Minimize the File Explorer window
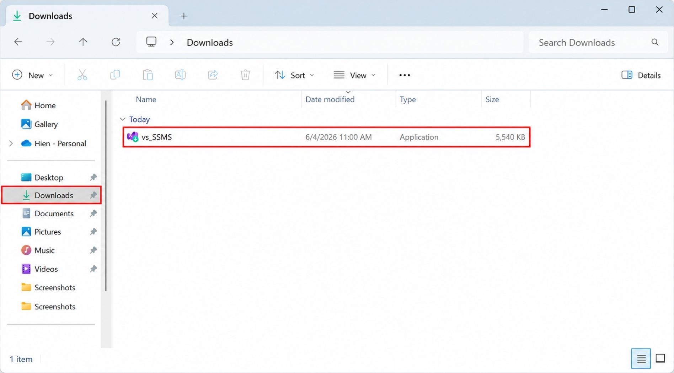674x373 pixels. point(604,10)
